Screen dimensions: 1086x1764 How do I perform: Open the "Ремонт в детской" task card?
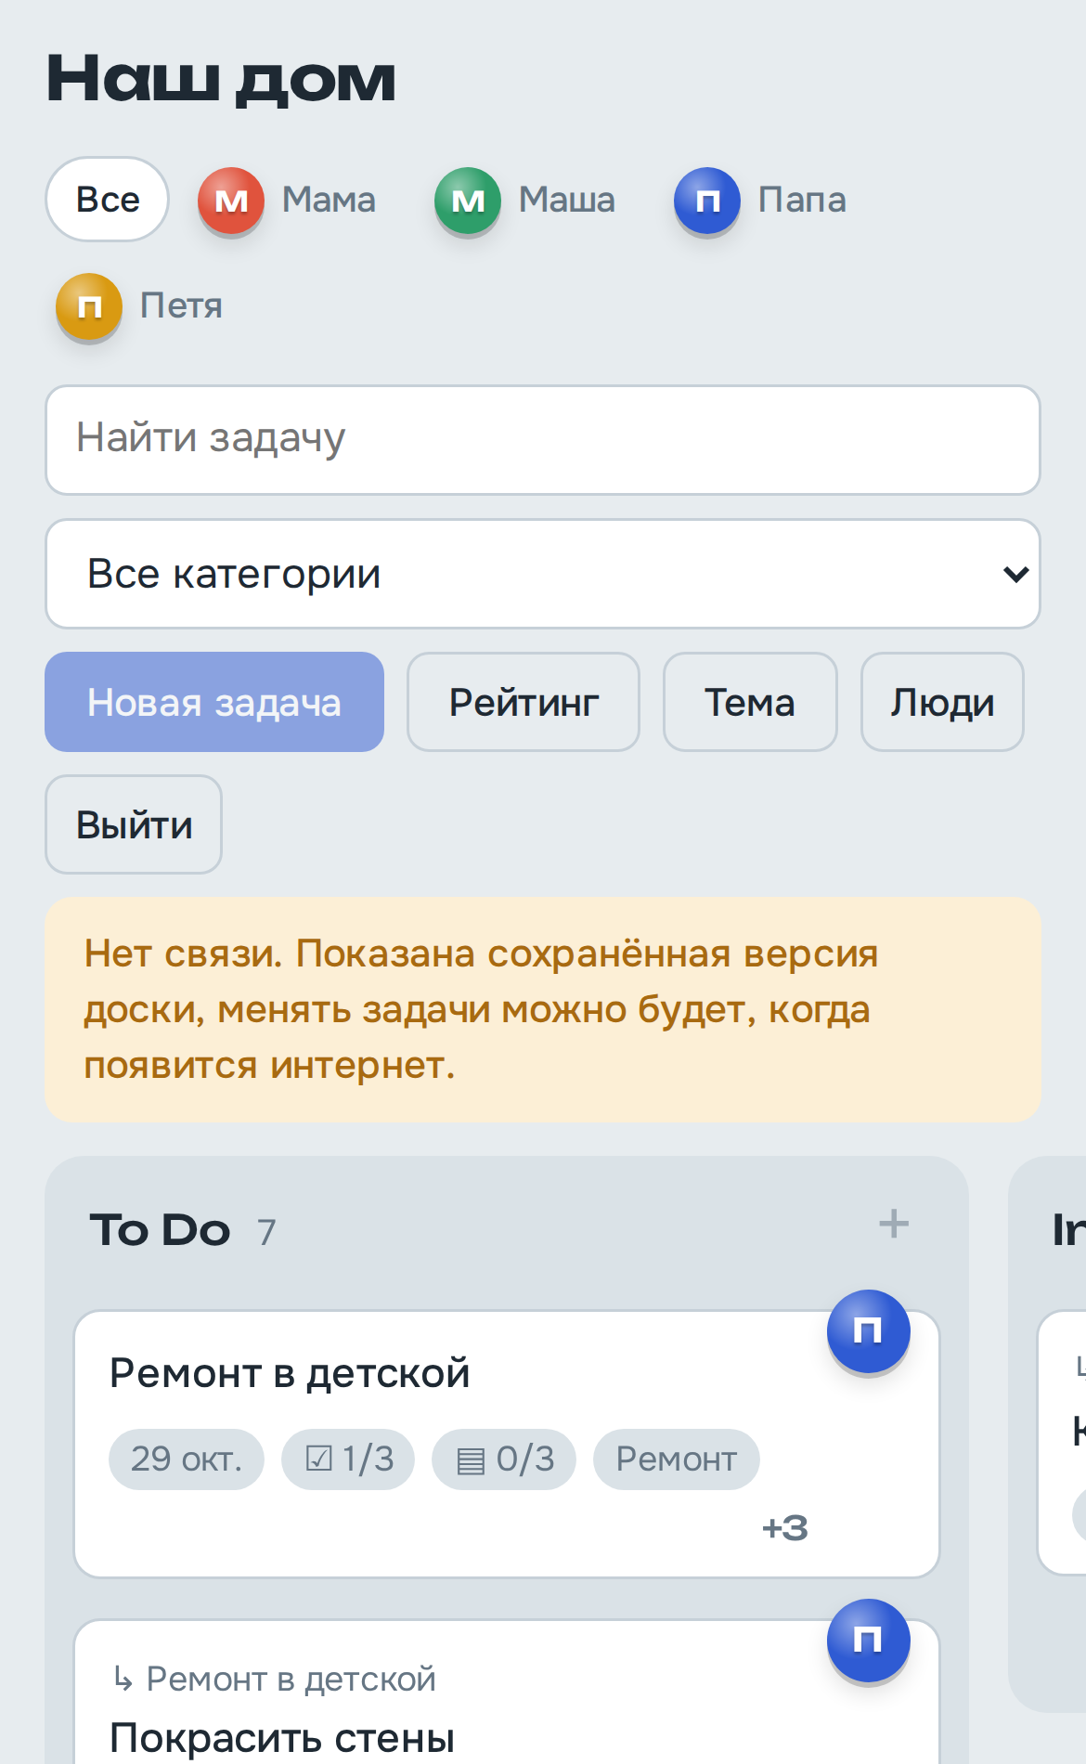point(507,1444)
